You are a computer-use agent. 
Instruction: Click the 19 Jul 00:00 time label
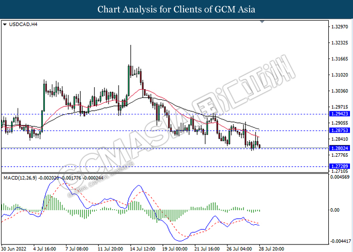(174, 249)
